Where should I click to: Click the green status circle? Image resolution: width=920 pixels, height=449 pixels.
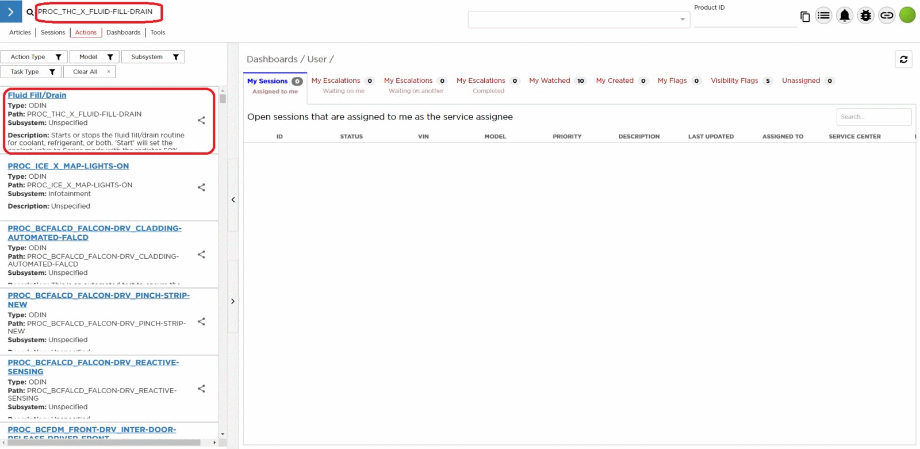point(907,15)
